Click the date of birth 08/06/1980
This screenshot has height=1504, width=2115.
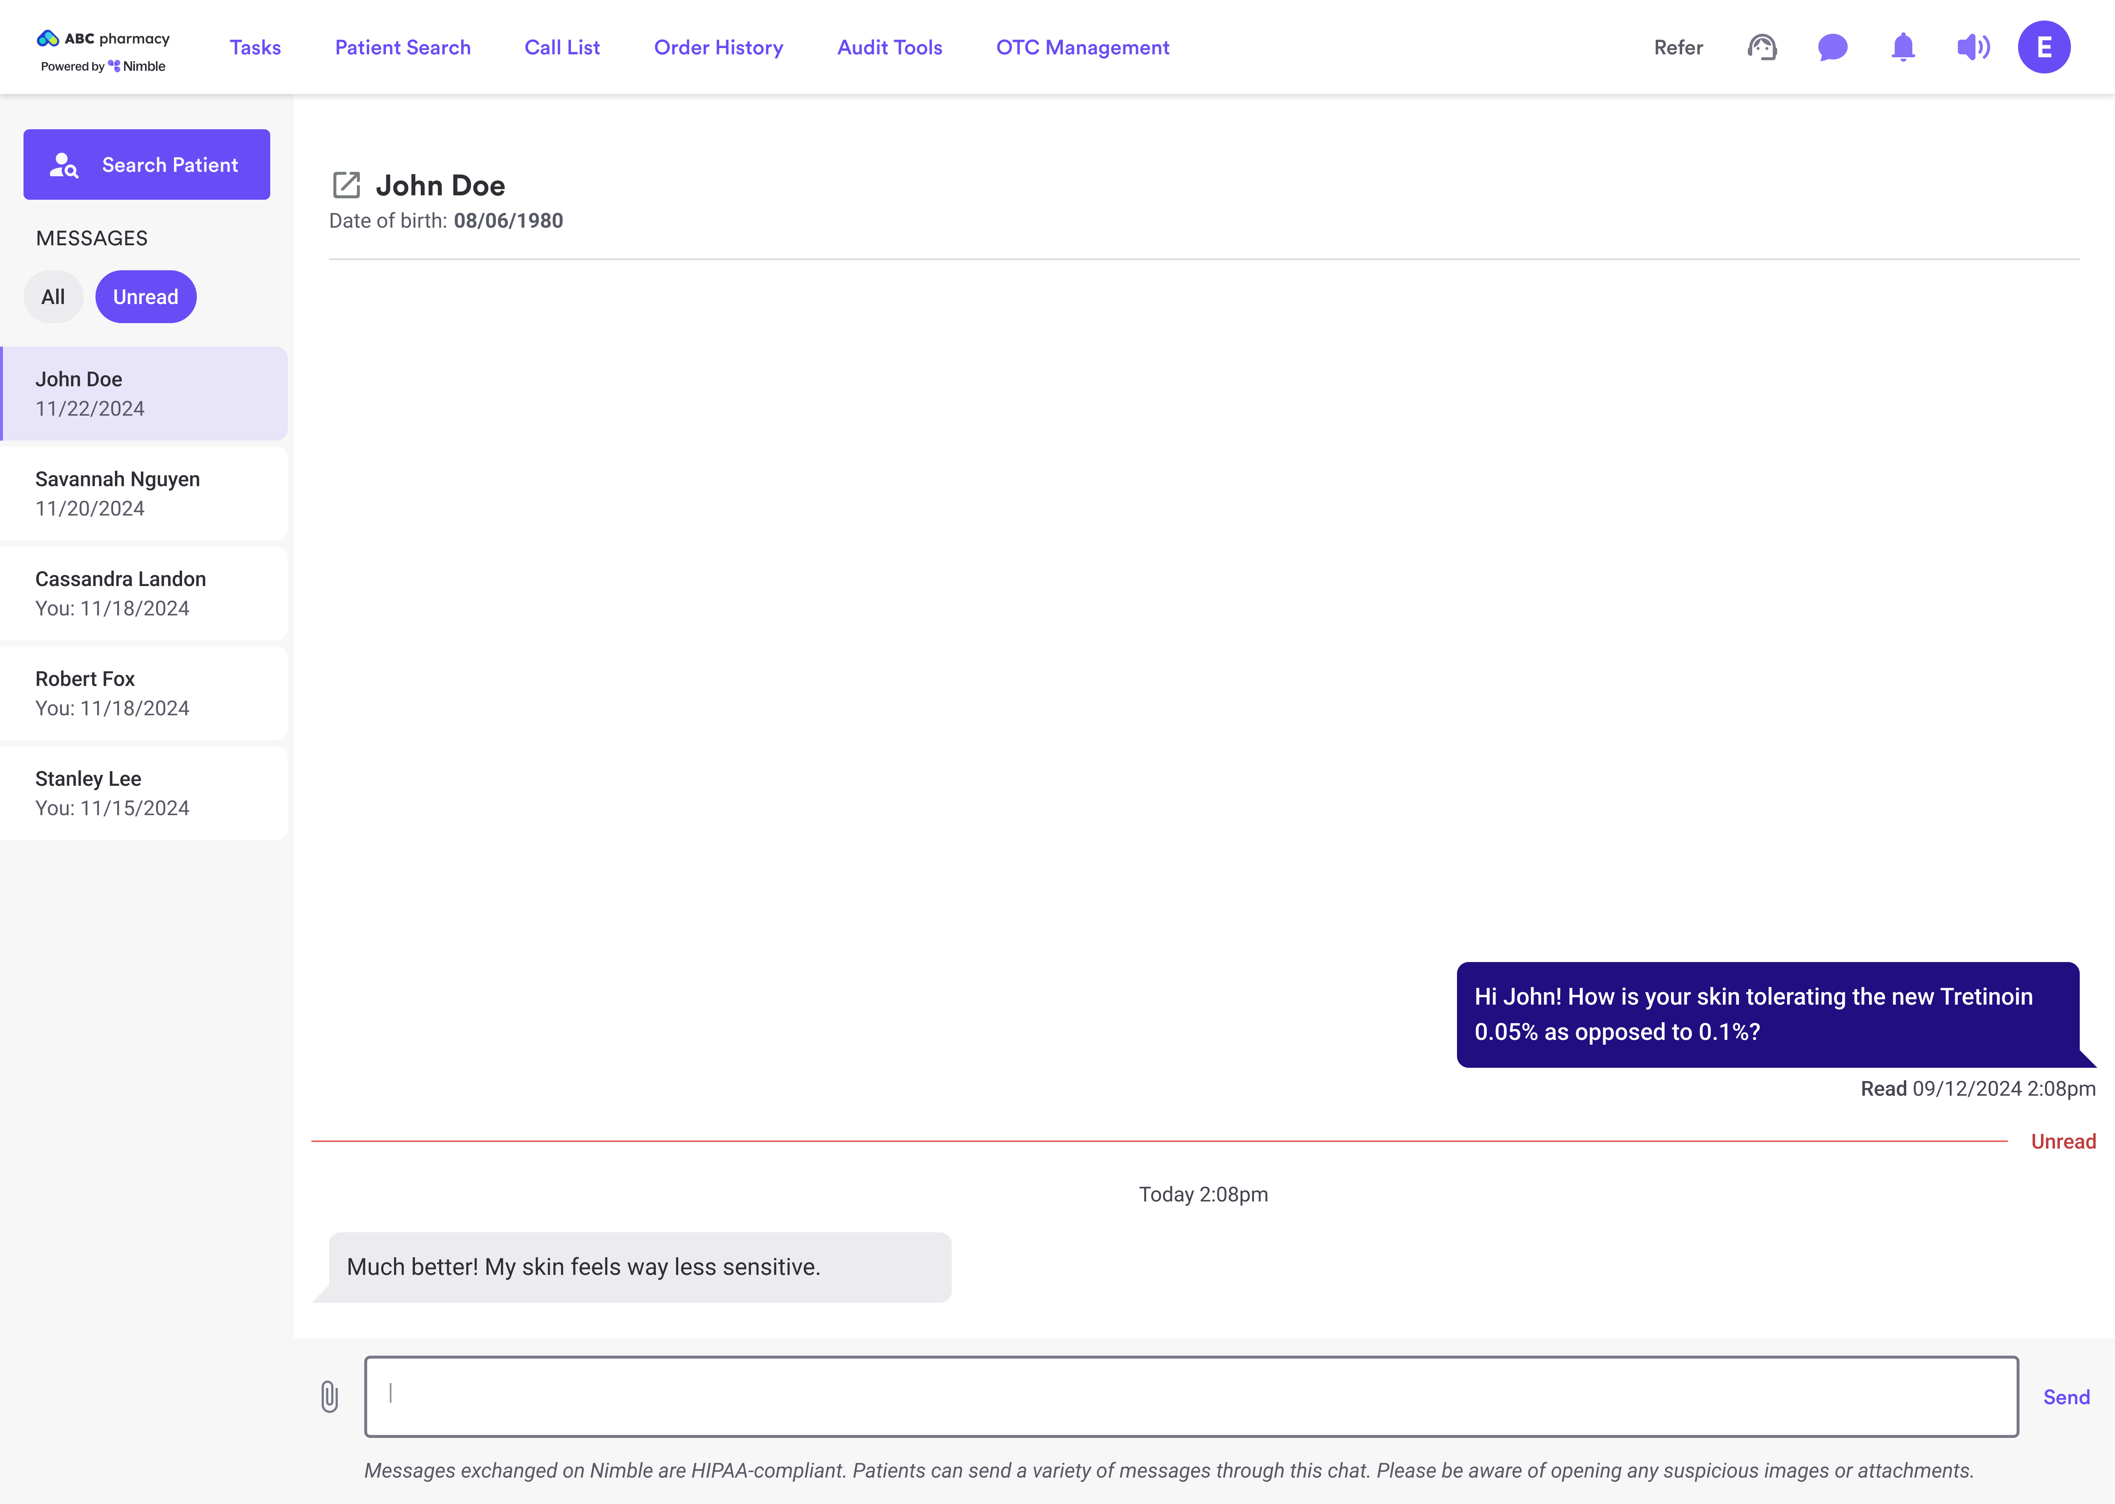tap(509, 220)
